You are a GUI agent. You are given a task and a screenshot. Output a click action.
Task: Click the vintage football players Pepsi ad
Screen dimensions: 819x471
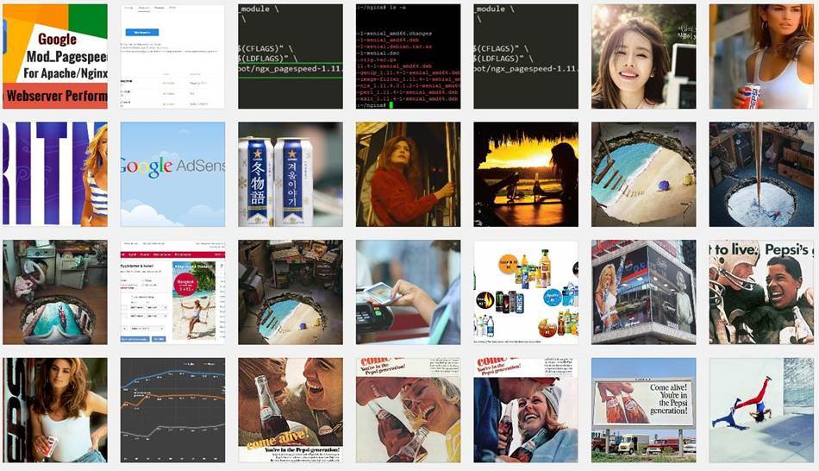761,292
